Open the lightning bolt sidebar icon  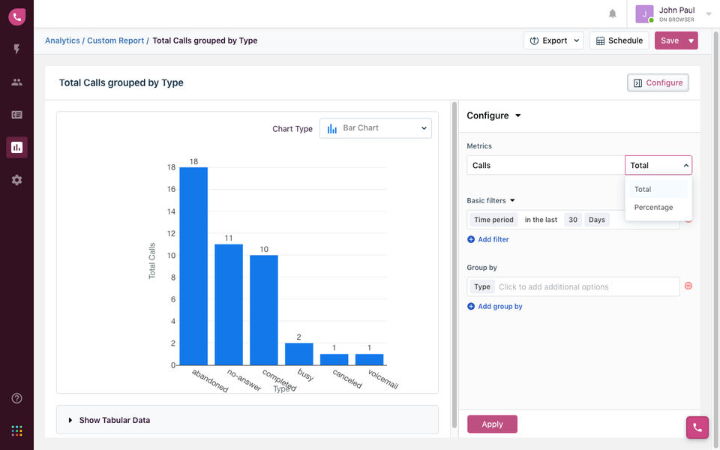(16, 49)
